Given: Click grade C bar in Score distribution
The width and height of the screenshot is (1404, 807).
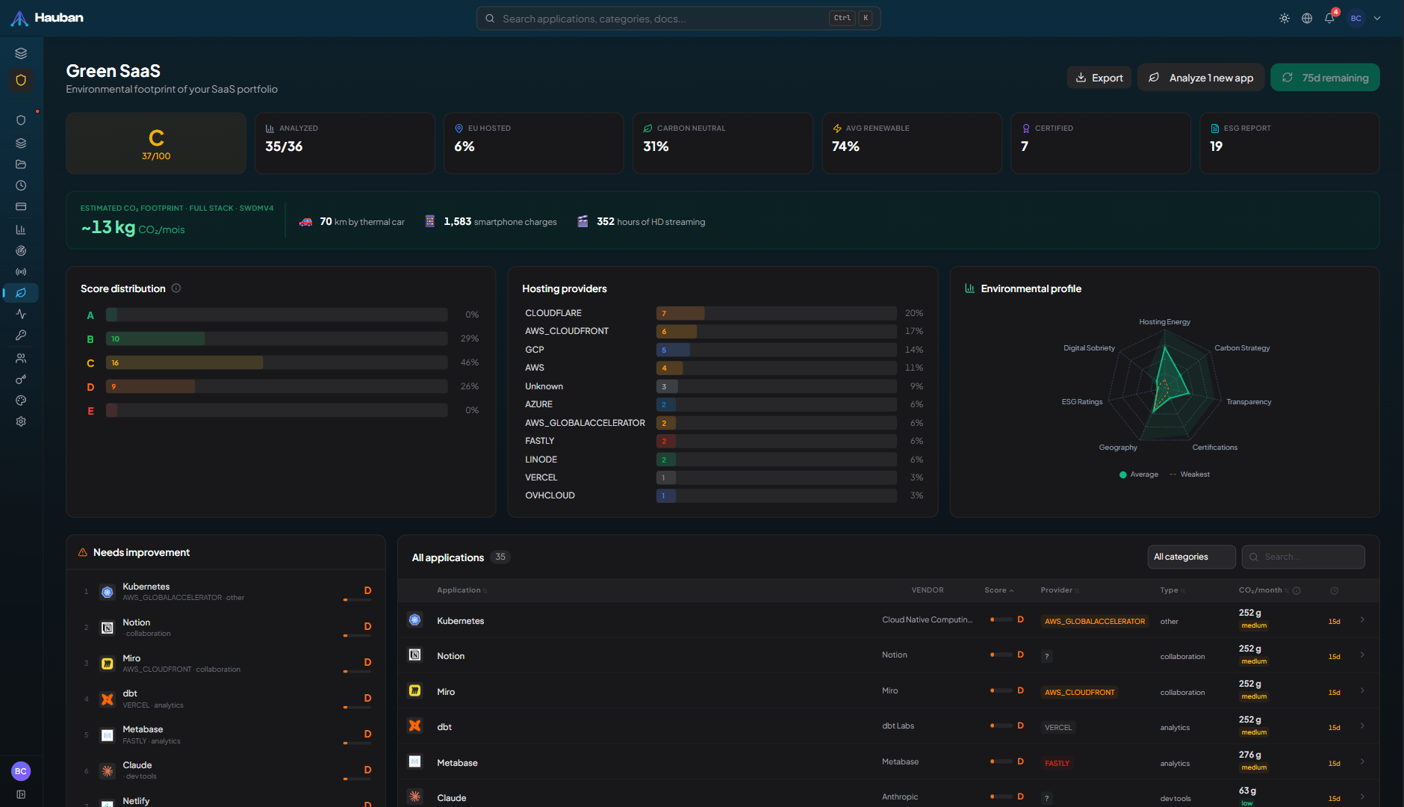Looking at the screenshot, I should point(276,362).
